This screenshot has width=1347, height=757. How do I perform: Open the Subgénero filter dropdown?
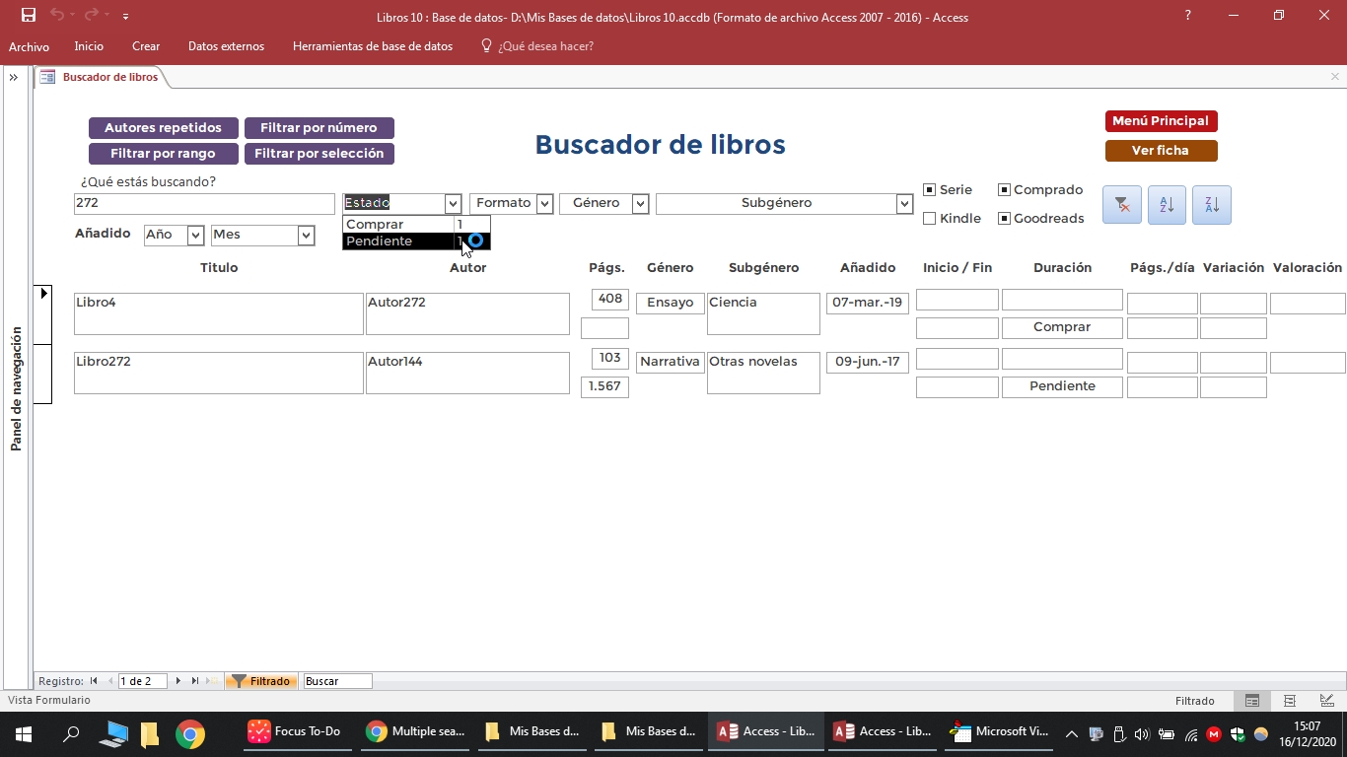tap(904, 204)
